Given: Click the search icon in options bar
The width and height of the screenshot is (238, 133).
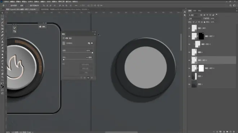Looking at the screenshot, I should (230, 6).
